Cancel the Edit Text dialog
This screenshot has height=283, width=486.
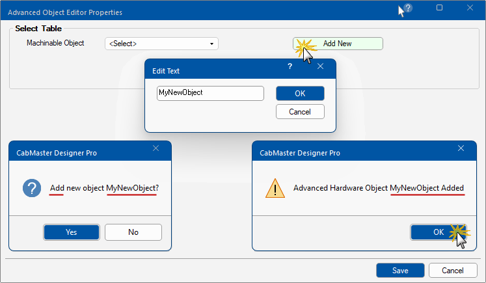click(x=300, y=112)
